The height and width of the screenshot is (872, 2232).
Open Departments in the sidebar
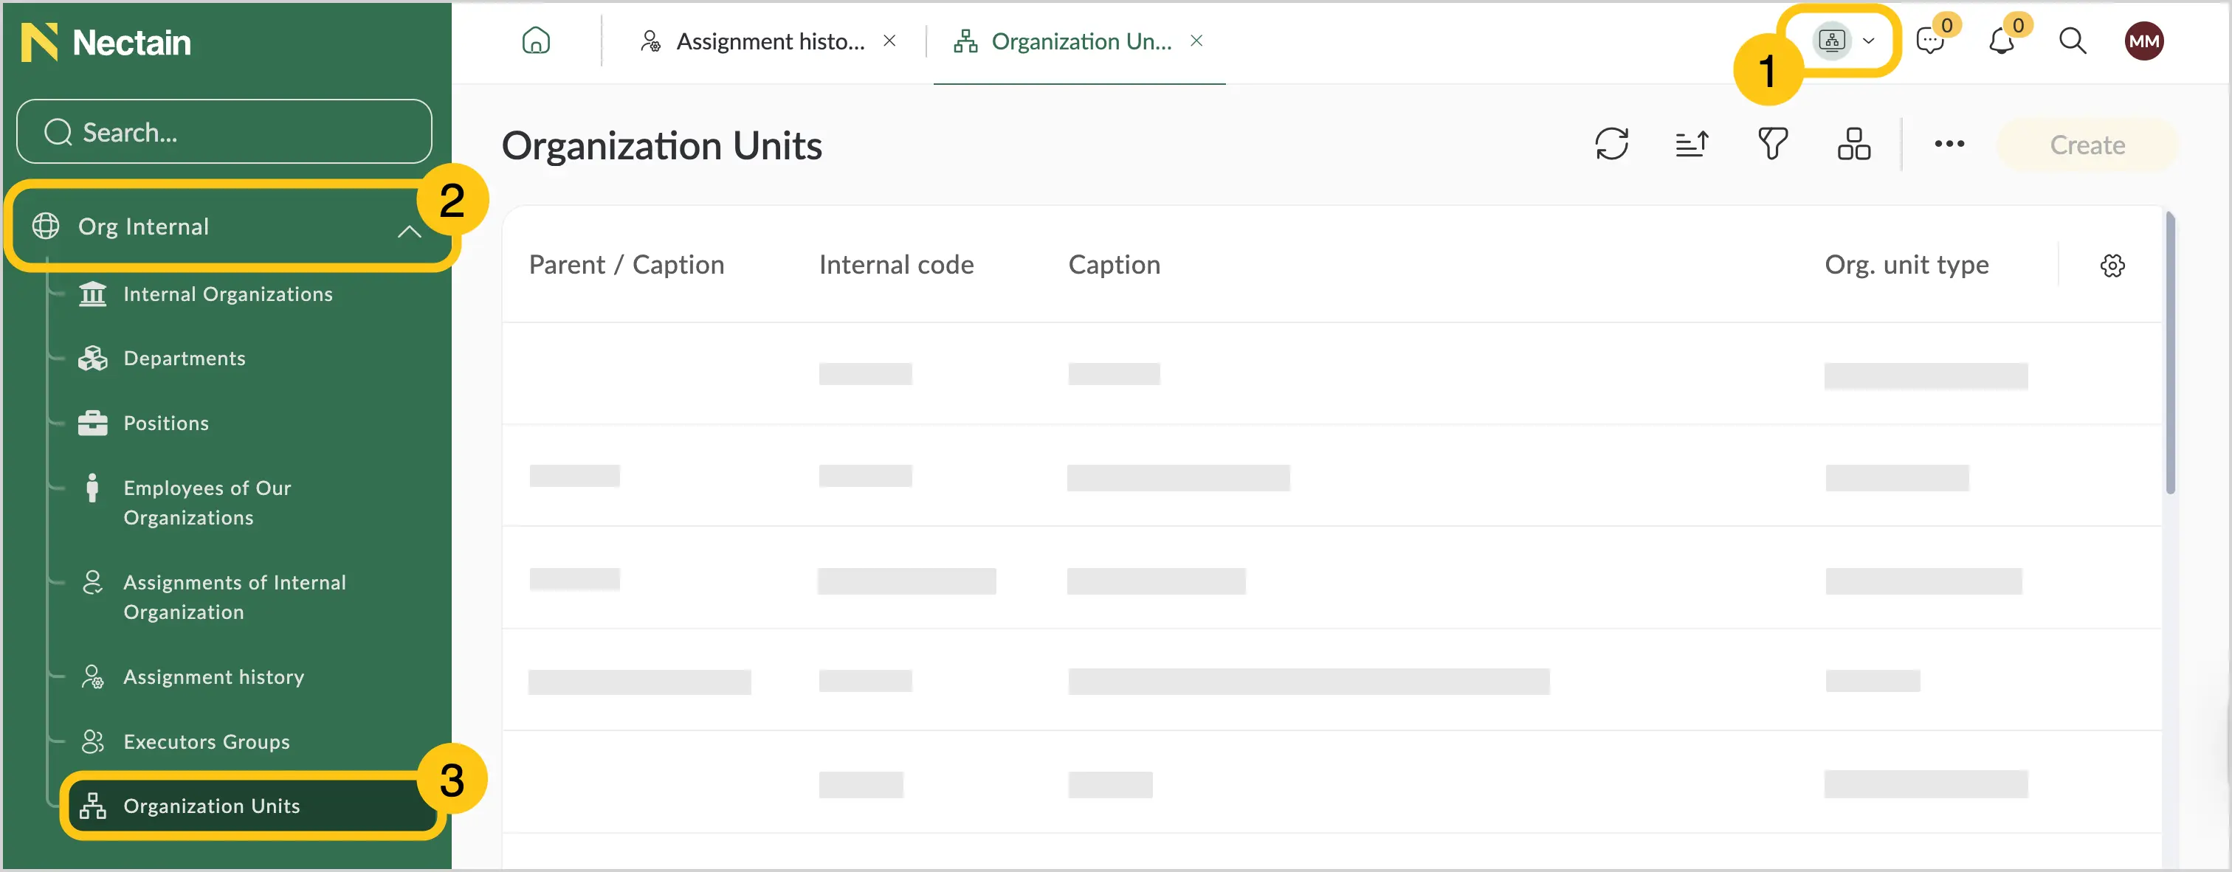185,359
